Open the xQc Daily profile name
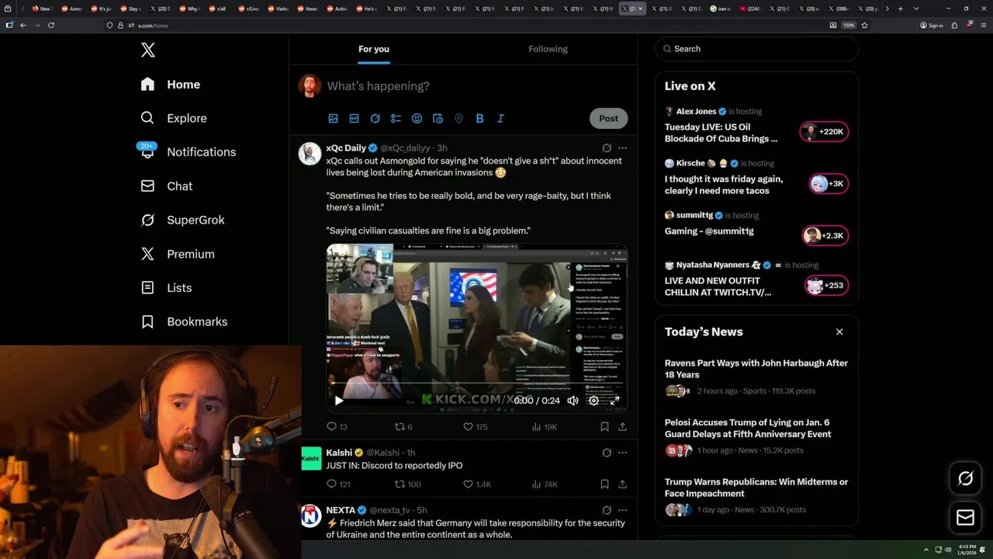The height and width of the screenshot is (559, 993). coord(346,148)
